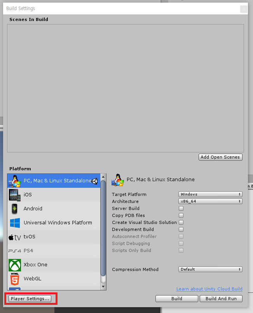
Task: Click the iOS device icon
Action: click(15, 195)
